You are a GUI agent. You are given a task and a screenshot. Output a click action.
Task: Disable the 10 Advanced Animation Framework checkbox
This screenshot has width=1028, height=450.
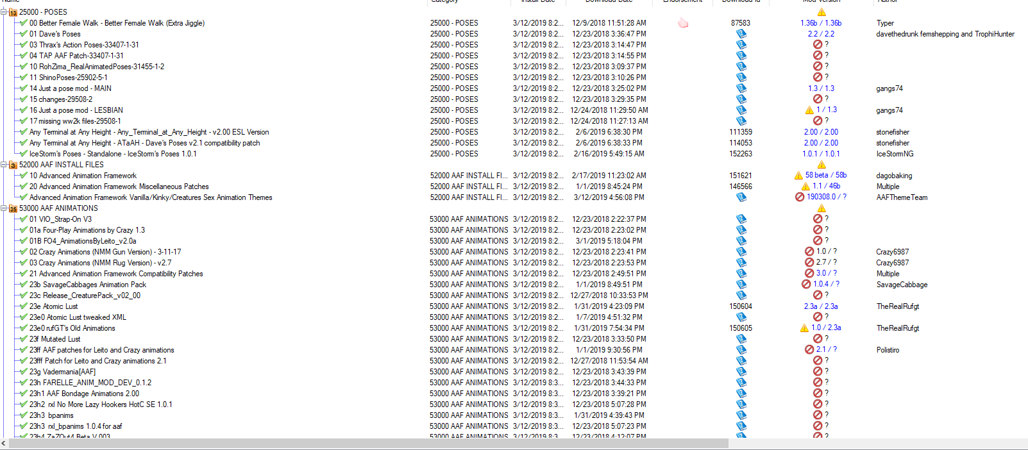(x=24, y=176)
